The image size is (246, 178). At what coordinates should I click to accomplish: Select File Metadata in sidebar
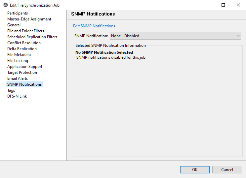pyautogui.click(x=19, y=55)
